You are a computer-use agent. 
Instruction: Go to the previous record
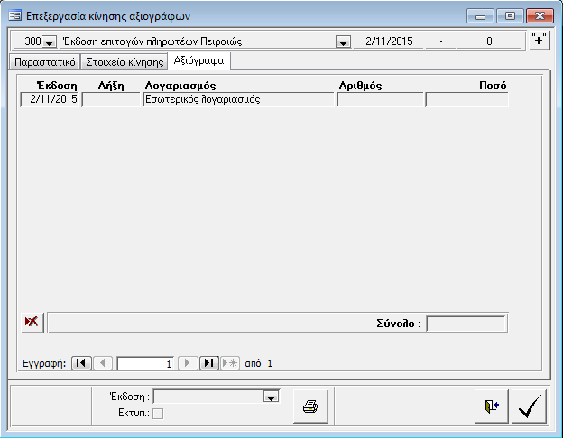point(103,363)
